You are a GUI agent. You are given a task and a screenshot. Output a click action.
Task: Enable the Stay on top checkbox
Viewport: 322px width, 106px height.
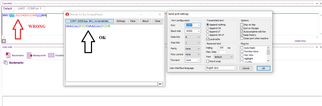pos(242,24)
